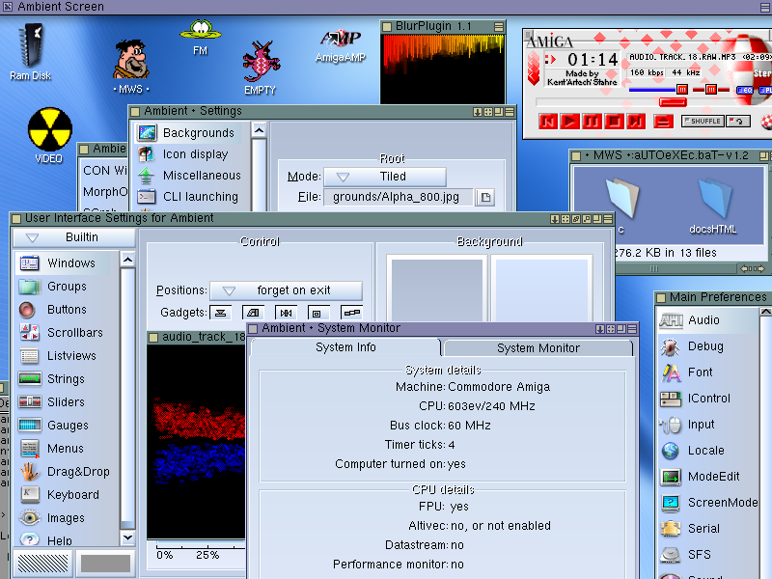Select Buttons in User Interface Settings

click(67, 309)
